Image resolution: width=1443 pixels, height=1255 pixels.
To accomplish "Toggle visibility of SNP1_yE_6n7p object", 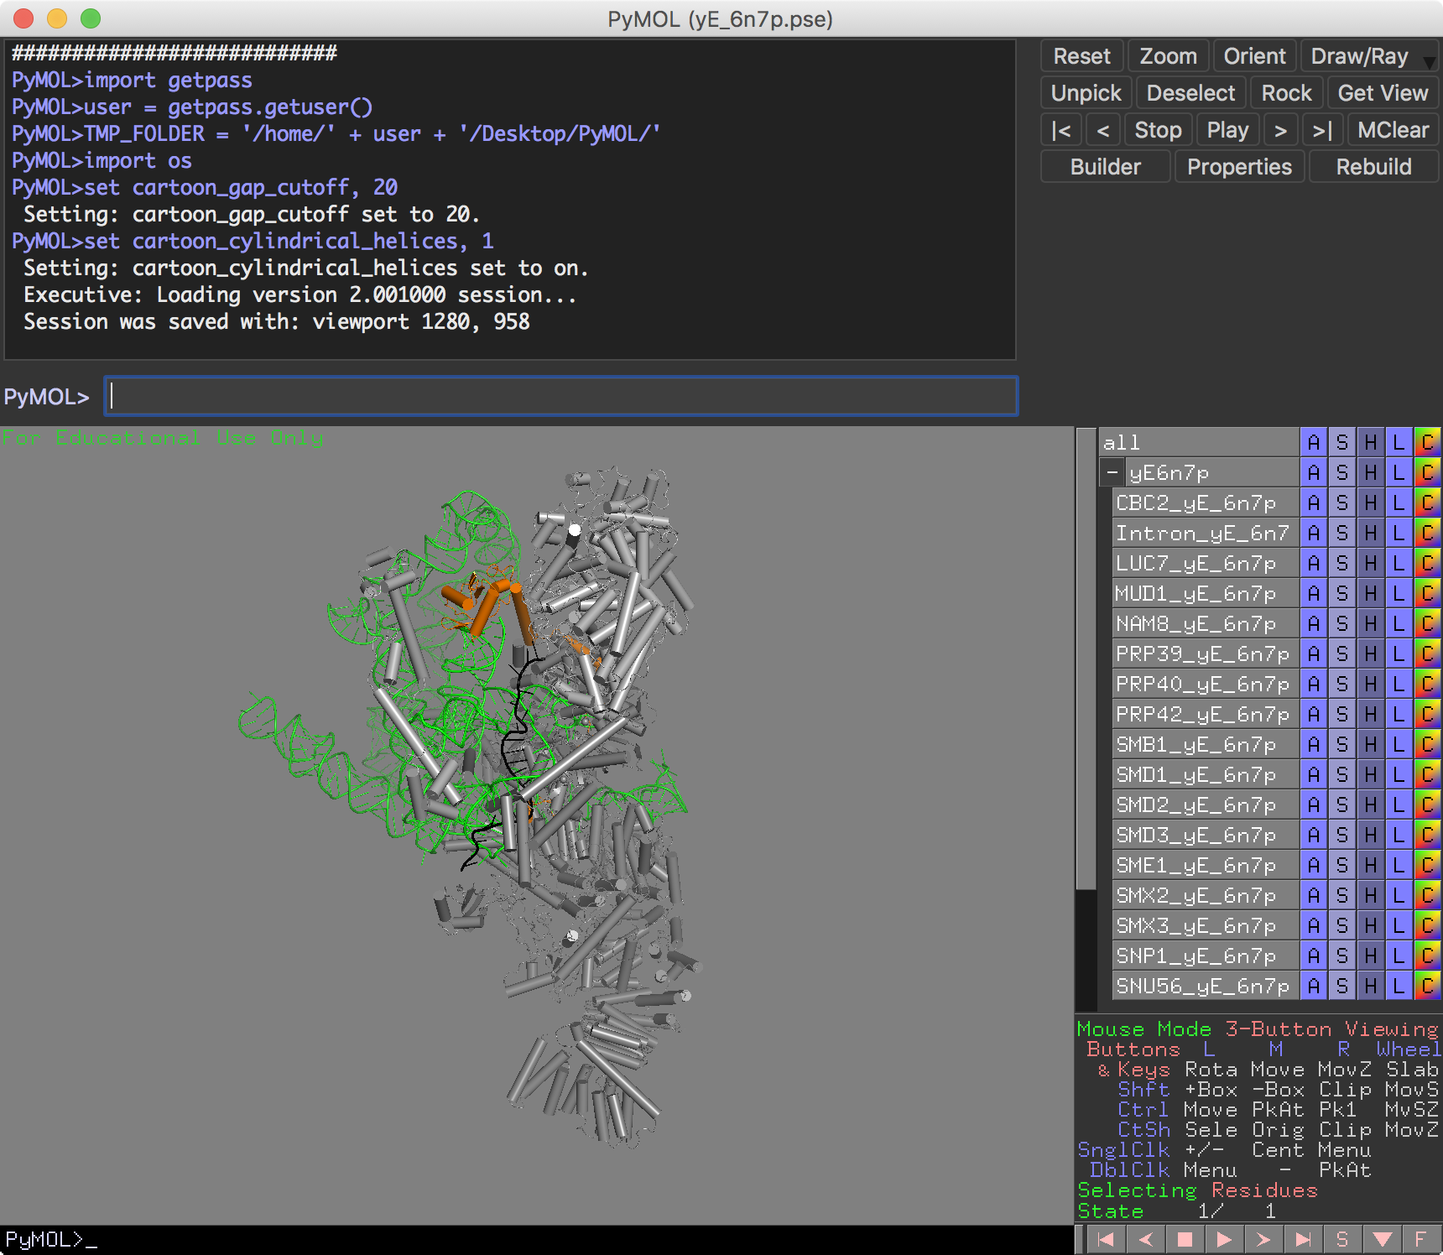I will 1206,956.
